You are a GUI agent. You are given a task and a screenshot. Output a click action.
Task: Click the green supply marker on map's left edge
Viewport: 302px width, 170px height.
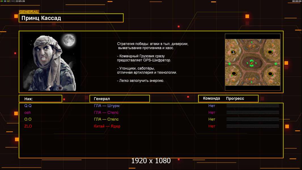tap(229, 63)
